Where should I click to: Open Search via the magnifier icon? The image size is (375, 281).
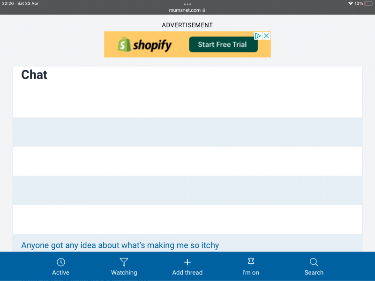coord(314,262)
